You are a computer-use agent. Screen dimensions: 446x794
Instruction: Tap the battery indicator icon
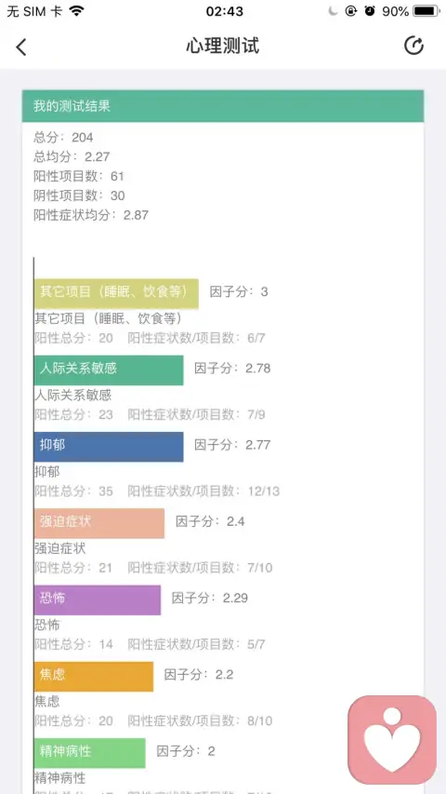(426, 10)
